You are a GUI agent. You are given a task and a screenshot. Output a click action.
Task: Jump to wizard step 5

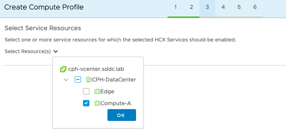pos(239,7)
